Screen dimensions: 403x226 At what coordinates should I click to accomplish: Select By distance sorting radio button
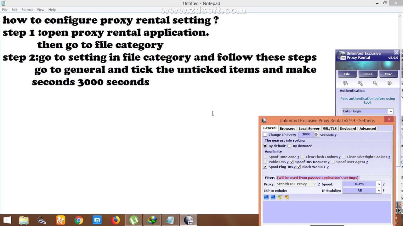pyautogui.click(x=289, y=146)
